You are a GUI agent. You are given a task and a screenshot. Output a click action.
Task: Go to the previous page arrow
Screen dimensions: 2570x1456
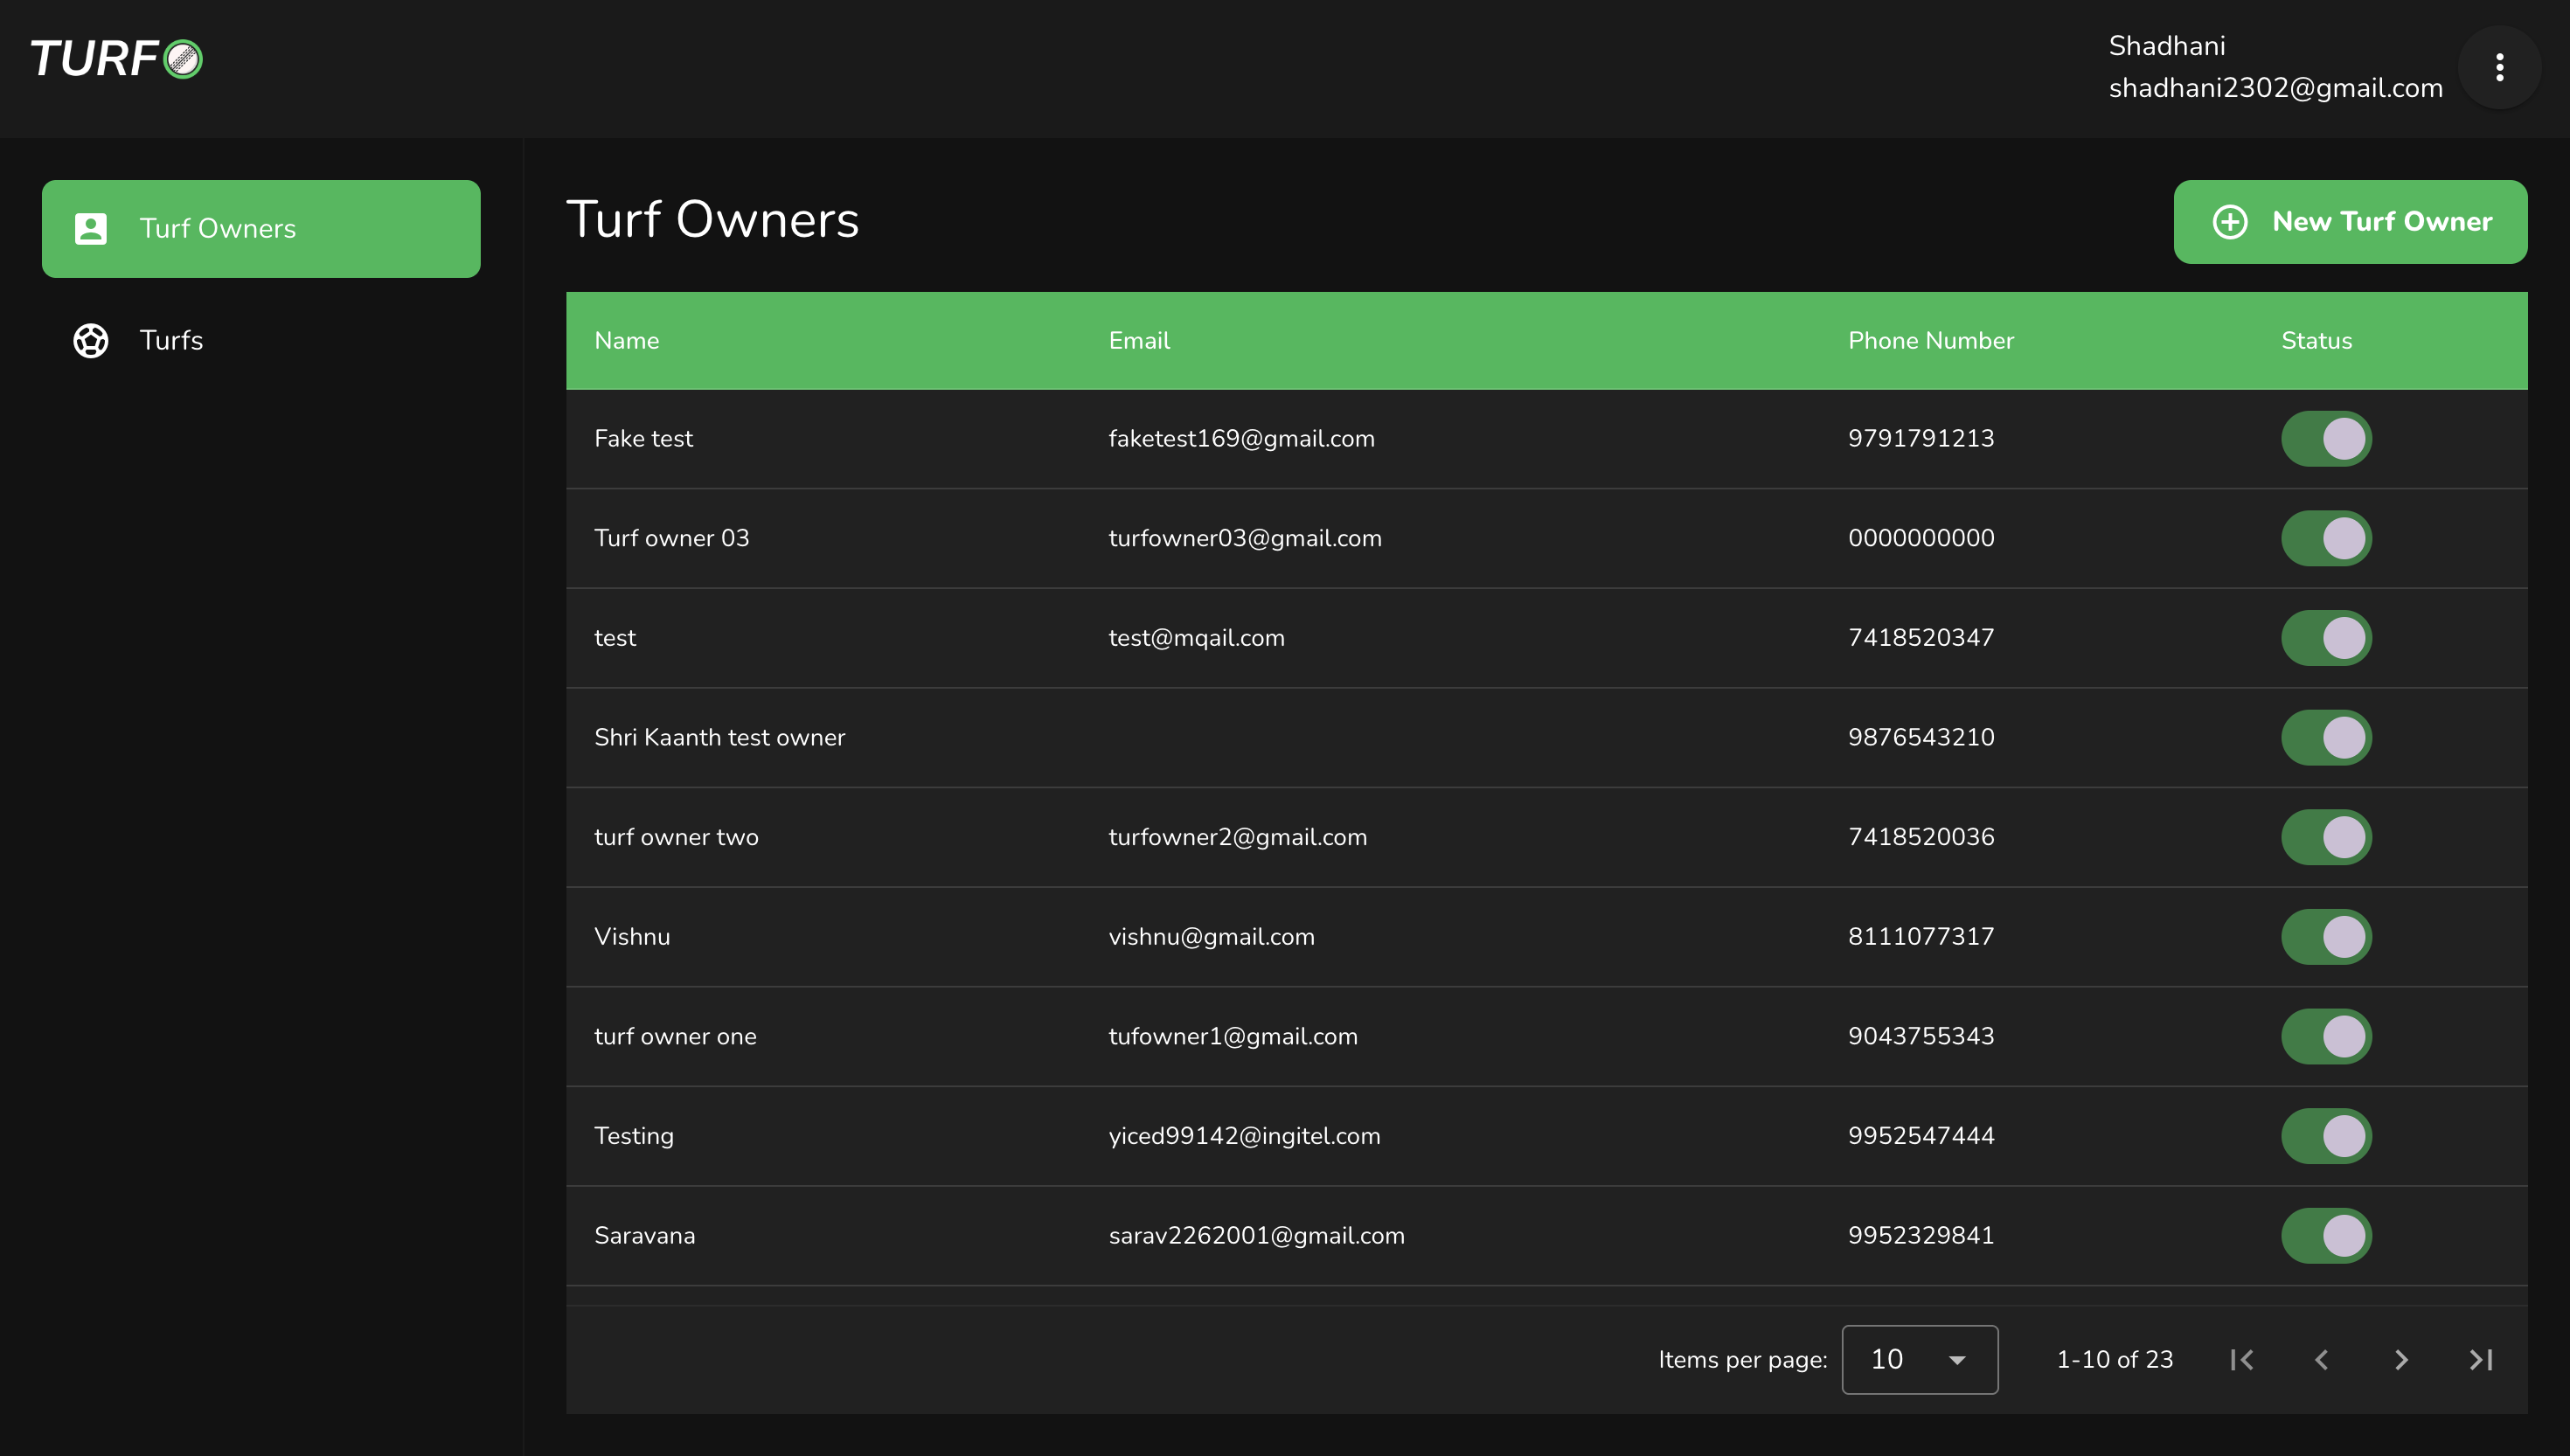pos(2321,1360)
